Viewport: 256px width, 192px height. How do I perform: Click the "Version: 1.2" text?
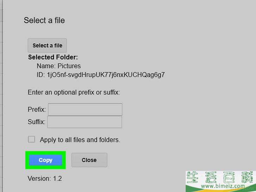[x=45, y=179]
